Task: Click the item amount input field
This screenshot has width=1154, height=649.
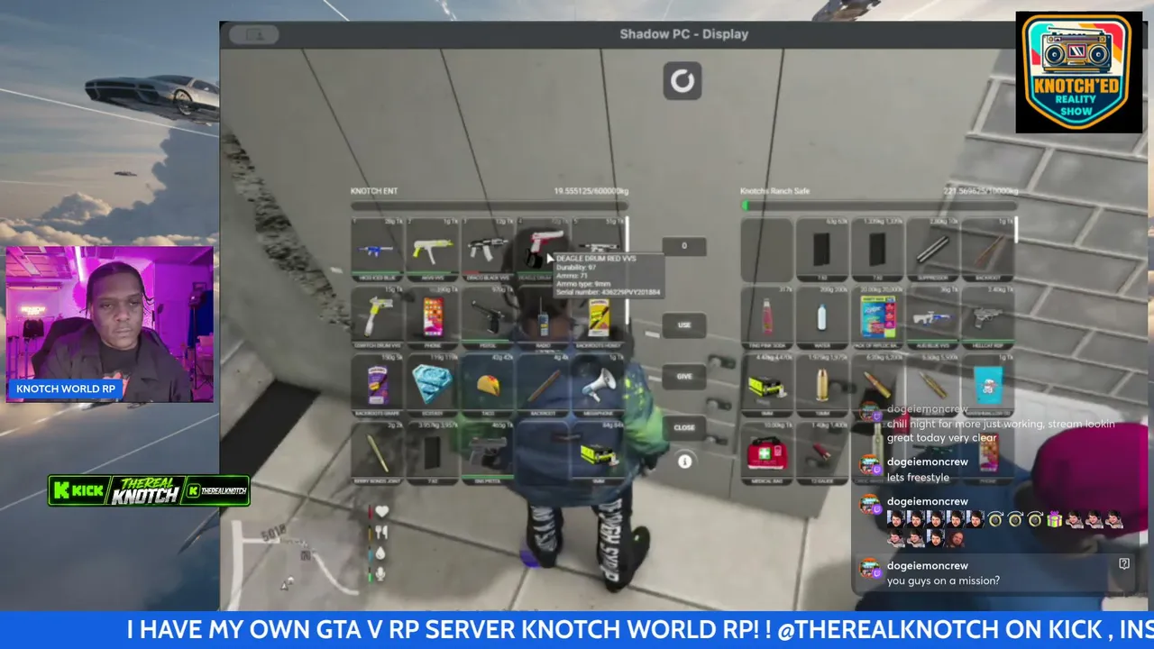Action: pos(684,246)
